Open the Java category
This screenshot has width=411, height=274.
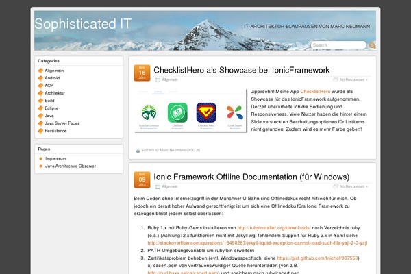[x=49, y=116]
